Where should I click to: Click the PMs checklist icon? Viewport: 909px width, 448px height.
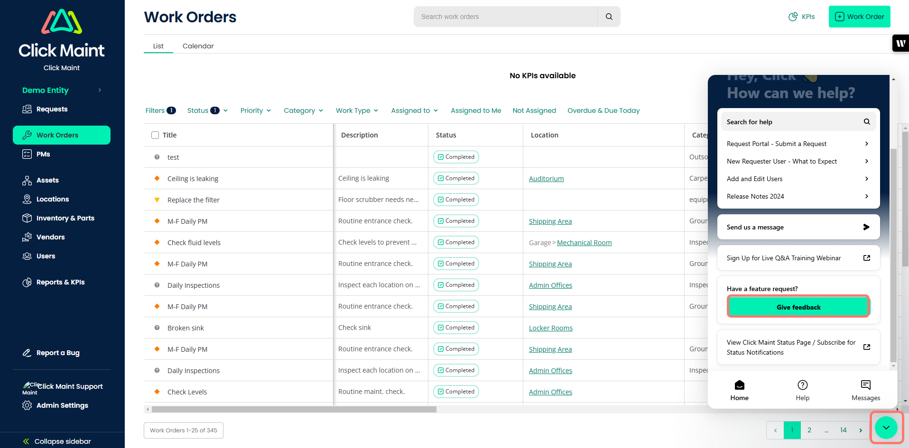(27, 154)
